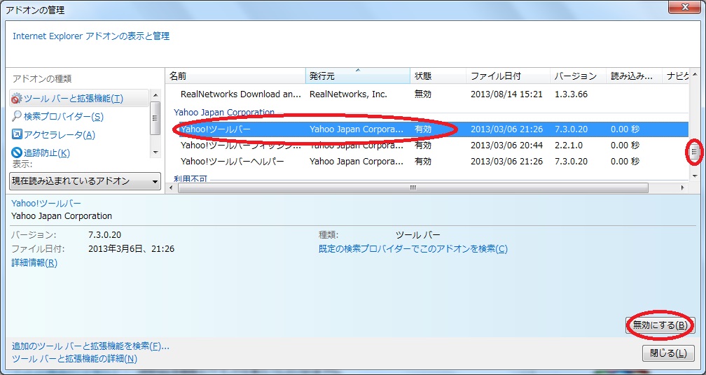
Task: Click the add-on list scroll-up arrow
Action: coord(694,73)
